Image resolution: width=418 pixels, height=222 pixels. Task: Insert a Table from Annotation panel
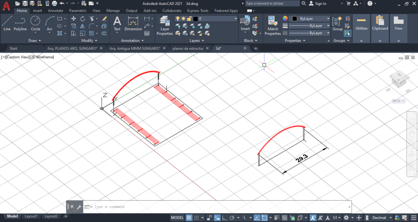click(147, 33)
